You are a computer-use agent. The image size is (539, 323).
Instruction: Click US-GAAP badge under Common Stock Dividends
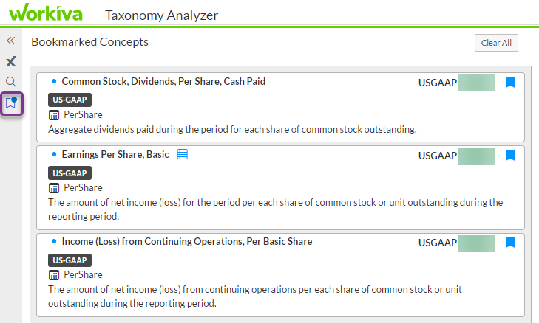[70, 100]
